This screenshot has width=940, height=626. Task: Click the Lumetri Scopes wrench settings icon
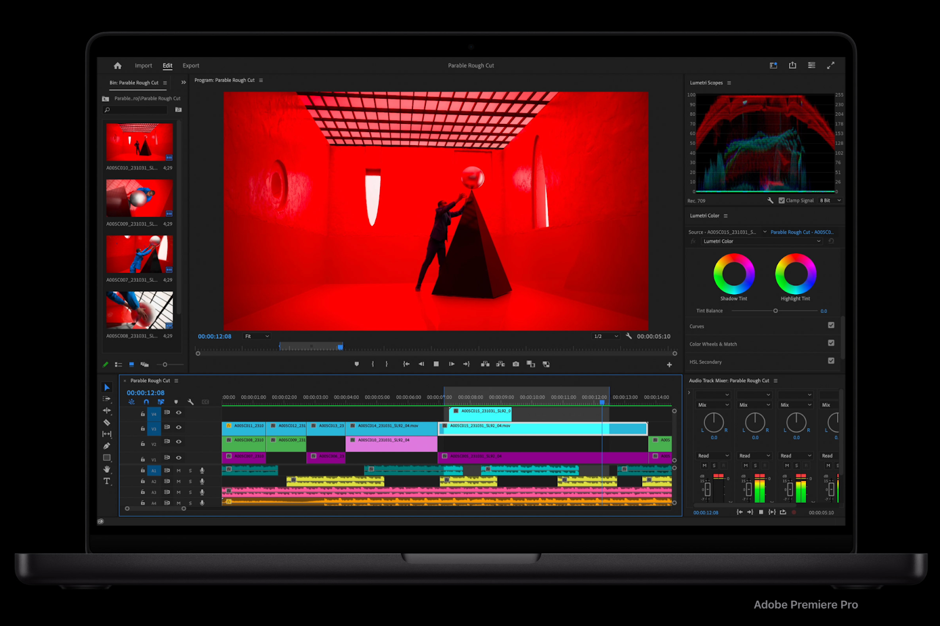point(770,201)
